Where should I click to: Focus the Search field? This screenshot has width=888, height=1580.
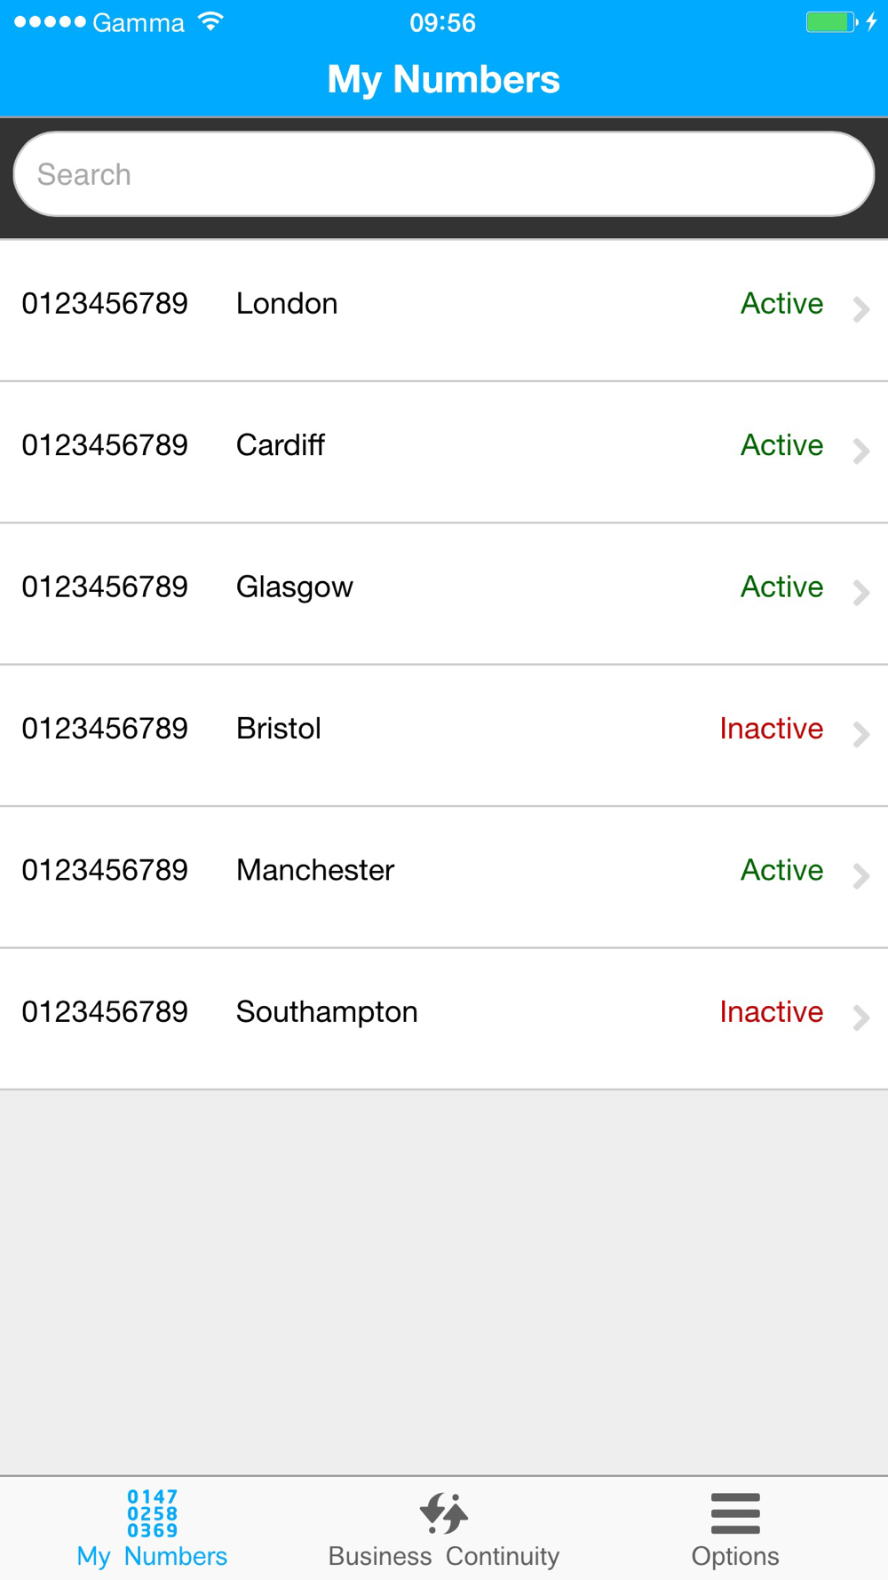[x=444, y=174]
